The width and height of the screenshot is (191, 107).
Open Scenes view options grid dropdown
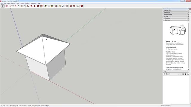(x=183, y=74)
